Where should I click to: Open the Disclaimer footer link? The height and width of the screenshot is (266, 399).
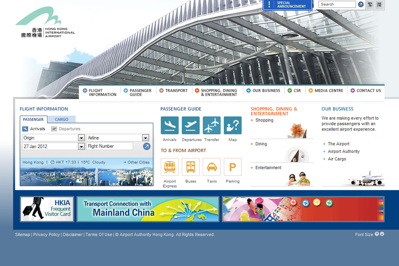73,234
